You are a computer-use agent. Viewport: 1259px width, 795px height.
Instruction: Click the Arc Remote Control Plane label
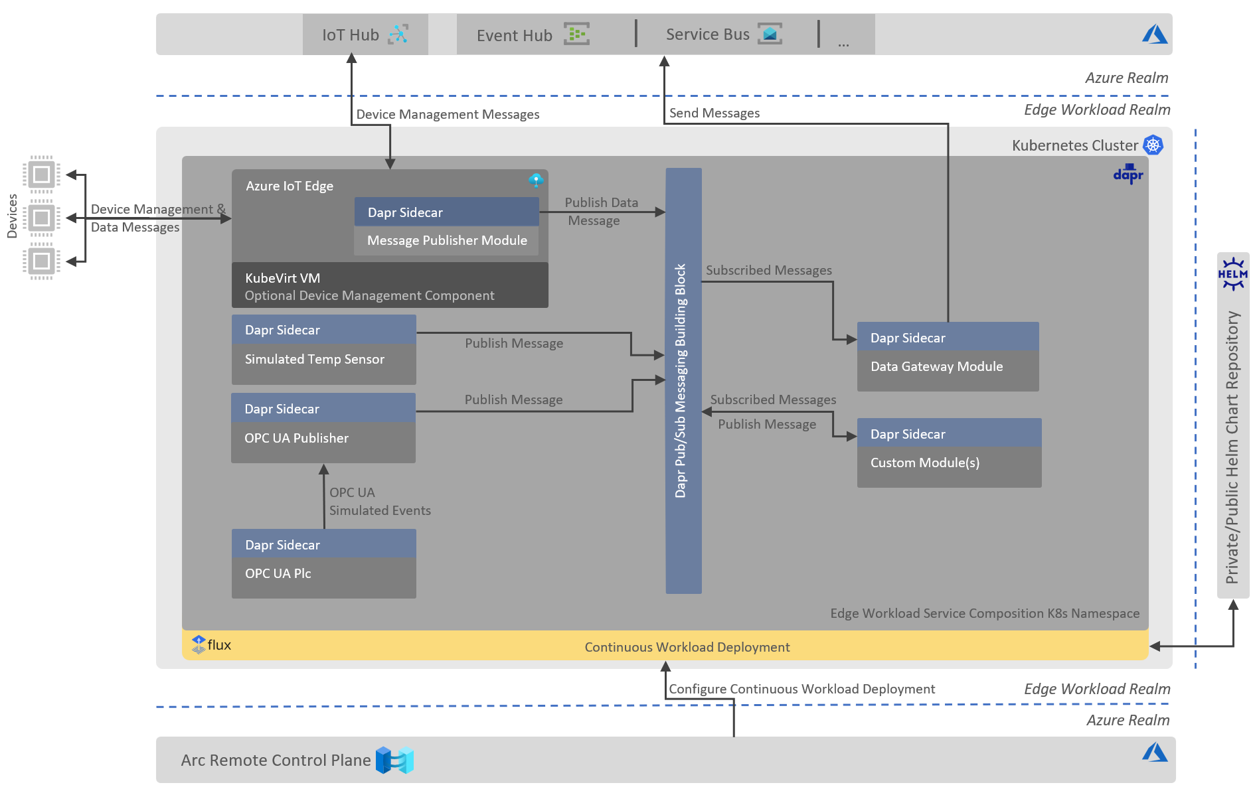pyautogui.click(x=276, y=760)
